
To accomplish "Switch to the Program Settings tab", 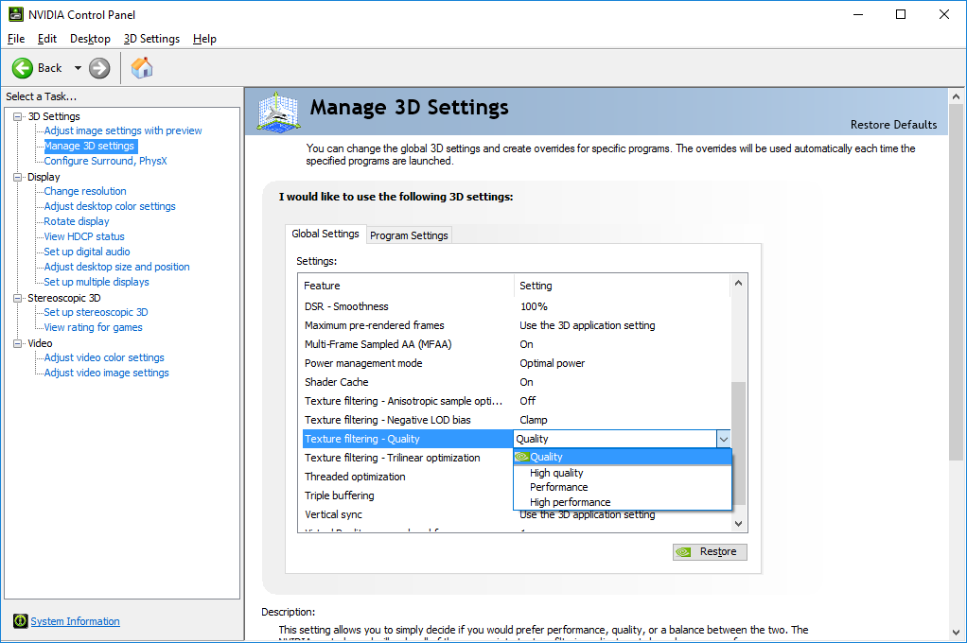I will 409,235.
